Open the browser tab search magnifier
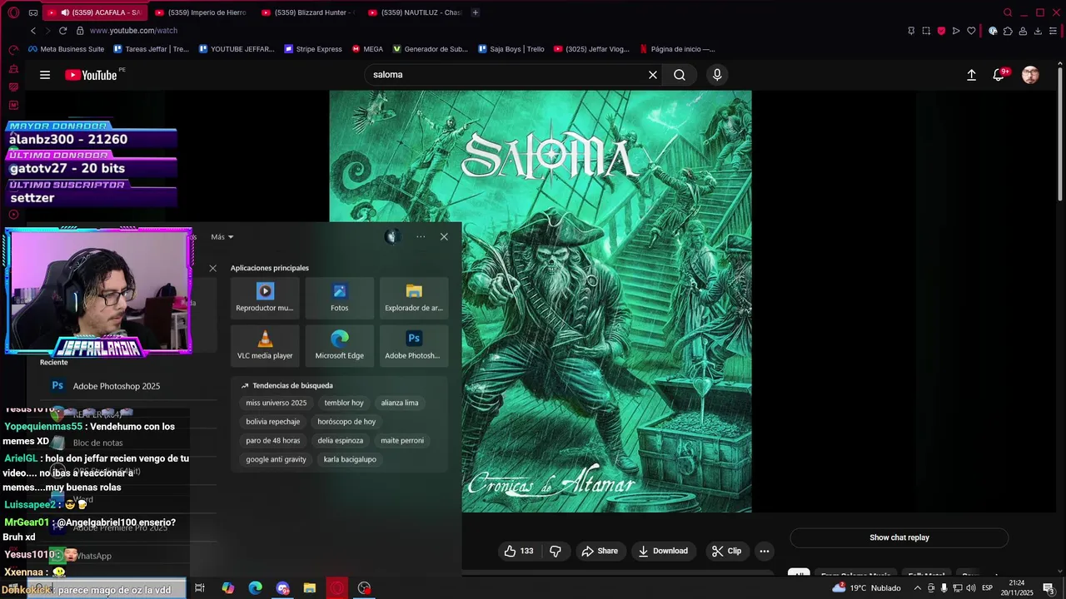 tap(1008, 12)
